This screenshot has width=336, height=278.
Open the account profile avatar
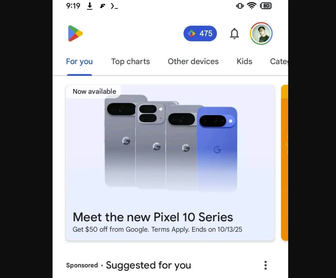(x=261, y=34)
